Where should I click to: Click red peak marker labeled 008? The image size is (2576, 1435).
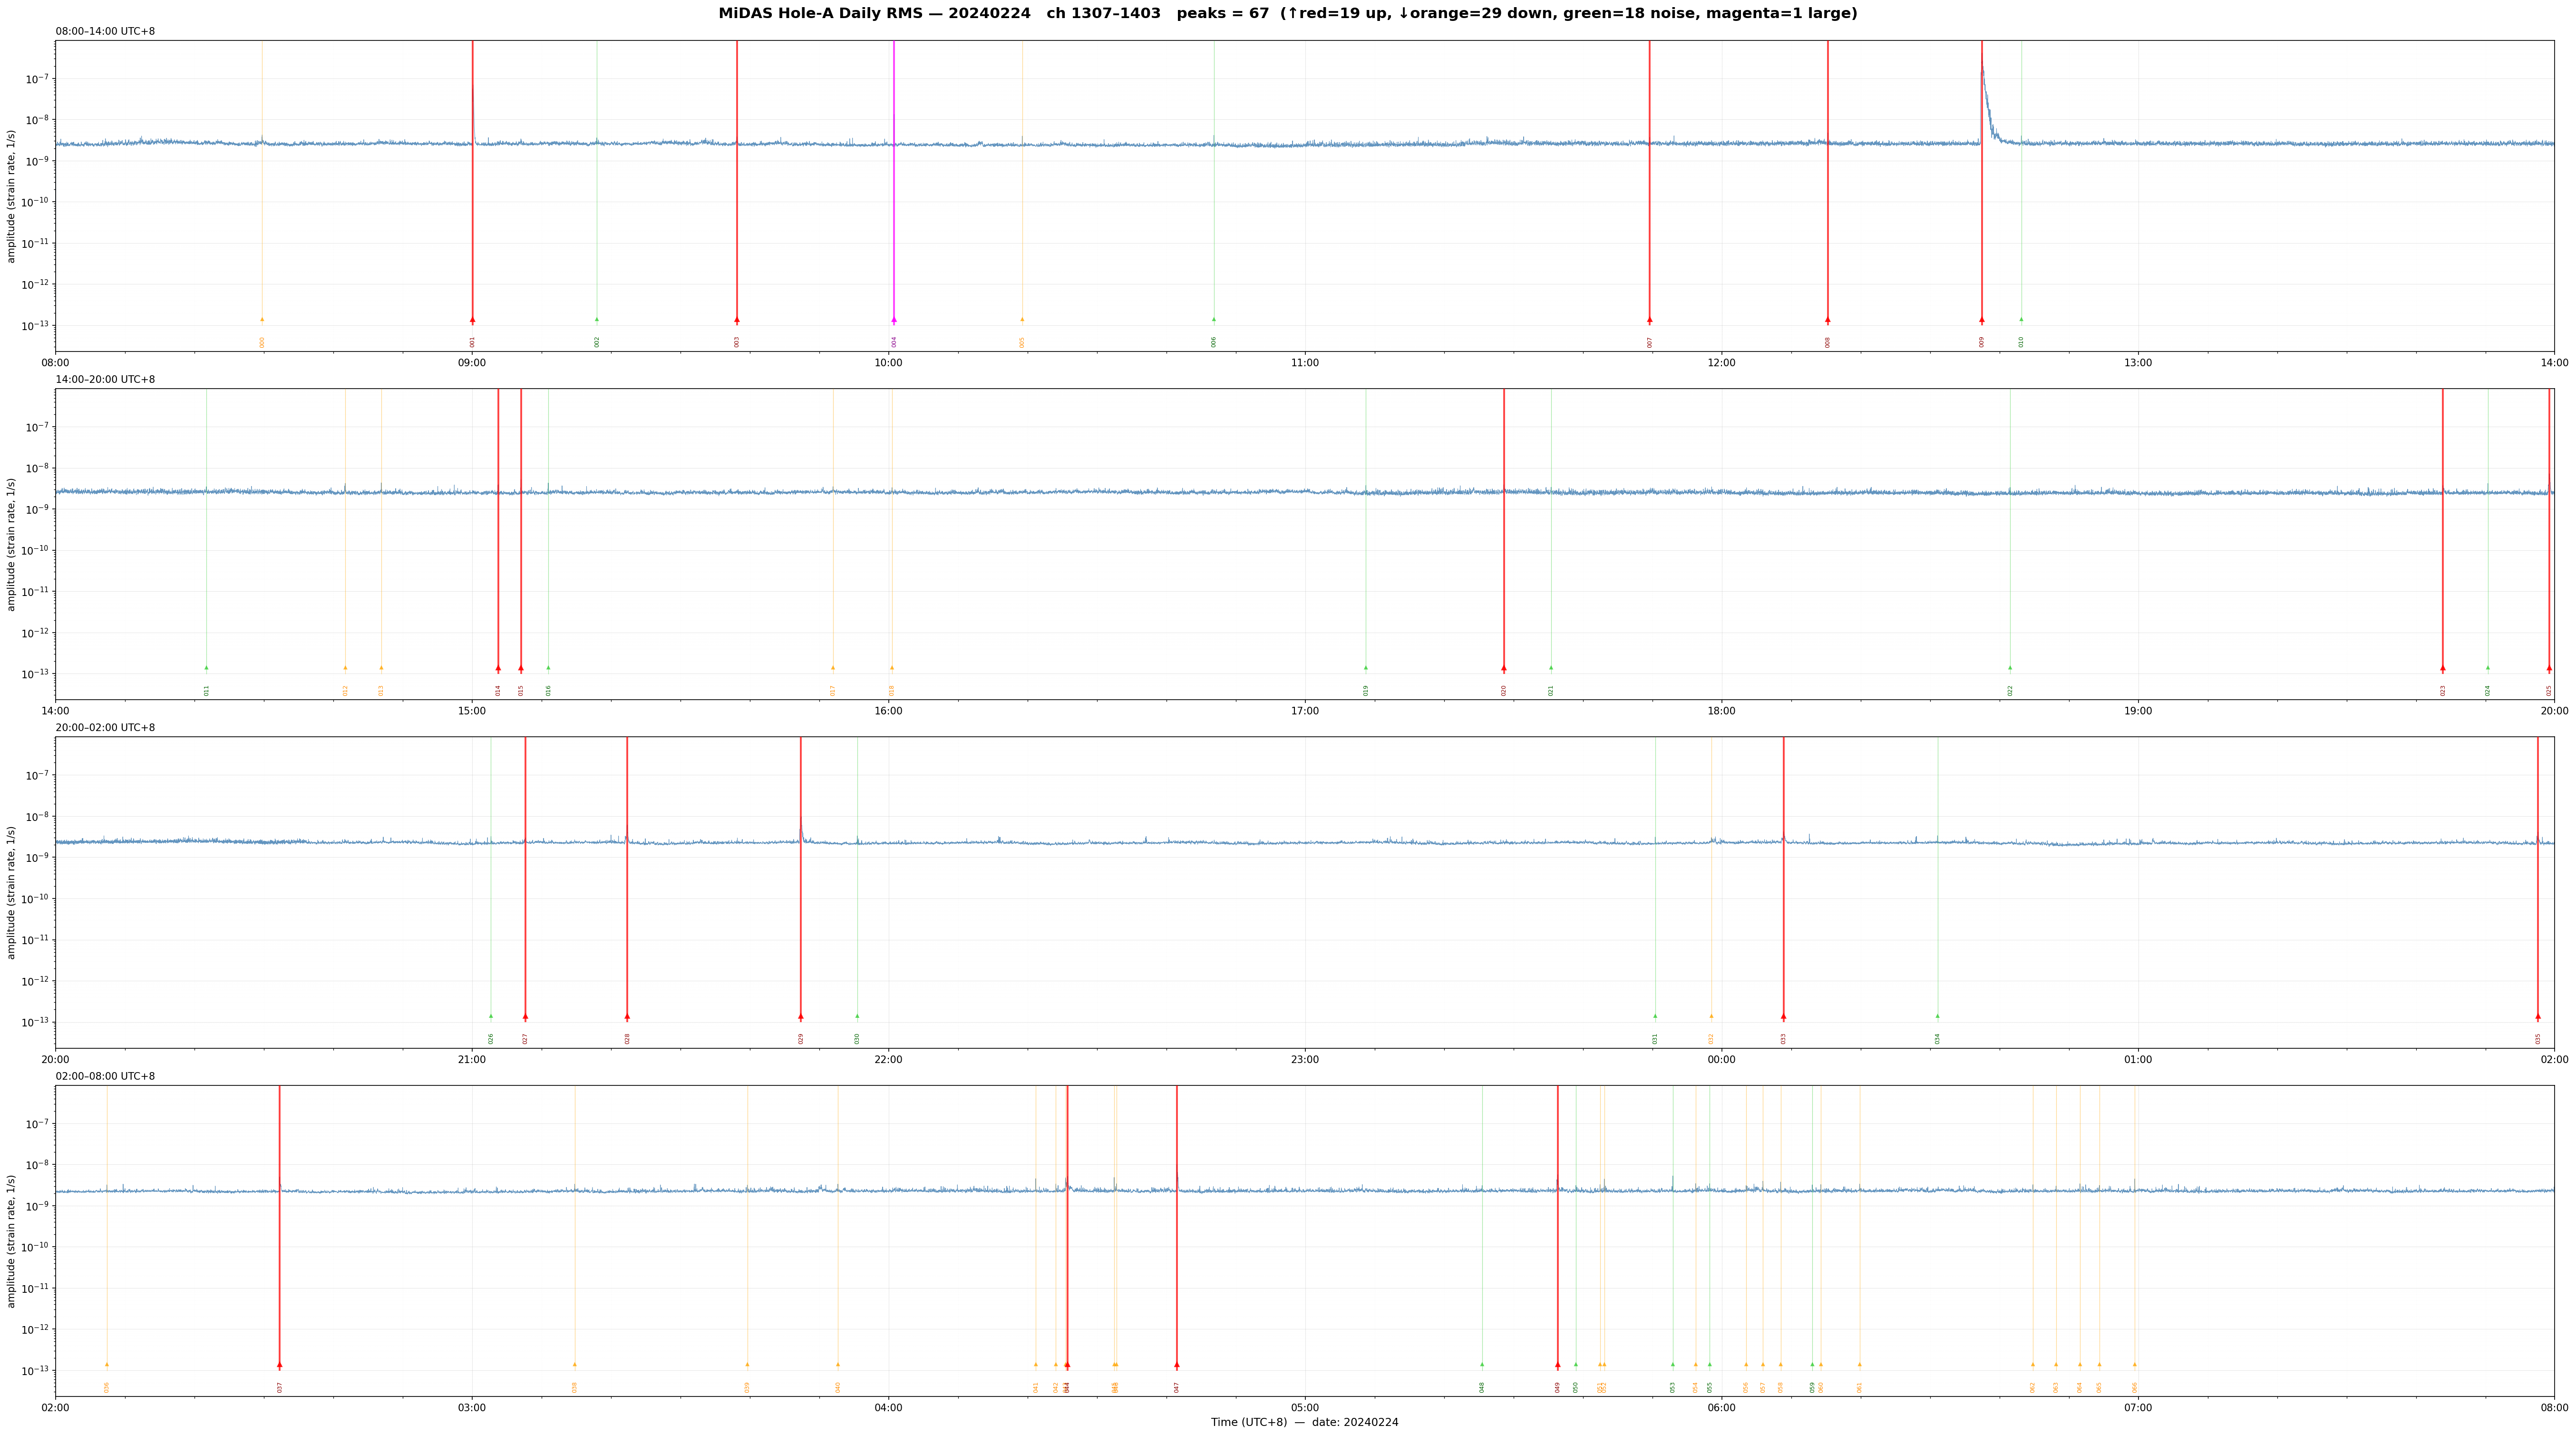(x=1828, y=320)
